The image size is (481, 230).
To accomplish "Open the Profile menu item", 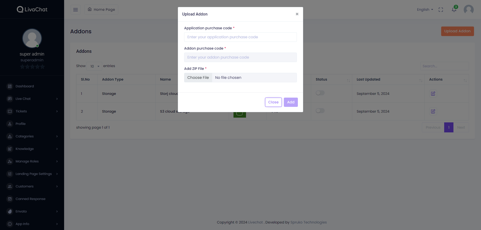I will coord(20,124).
